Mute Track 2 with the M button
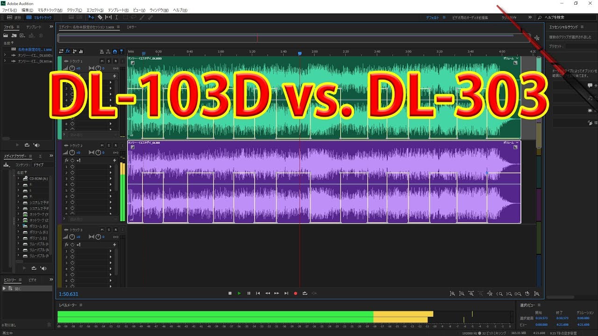The width and height of the screenshot is (598, 336). tap(102, 146)
